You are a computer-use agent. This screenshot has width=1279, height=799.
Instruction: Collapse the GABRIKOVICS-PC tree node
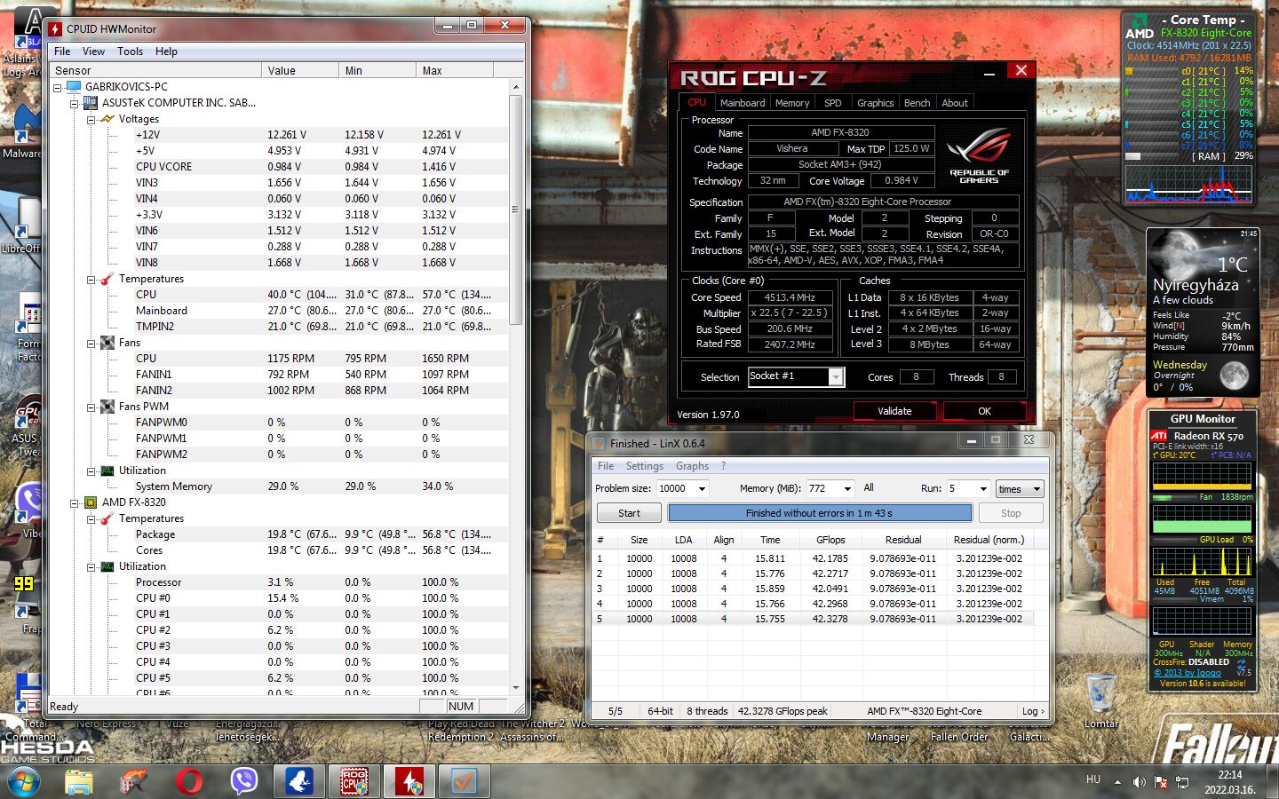(x=58, y=87)
